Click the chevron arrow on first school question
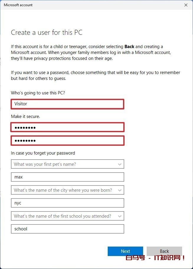193x269 pixels. coord(120,216)
